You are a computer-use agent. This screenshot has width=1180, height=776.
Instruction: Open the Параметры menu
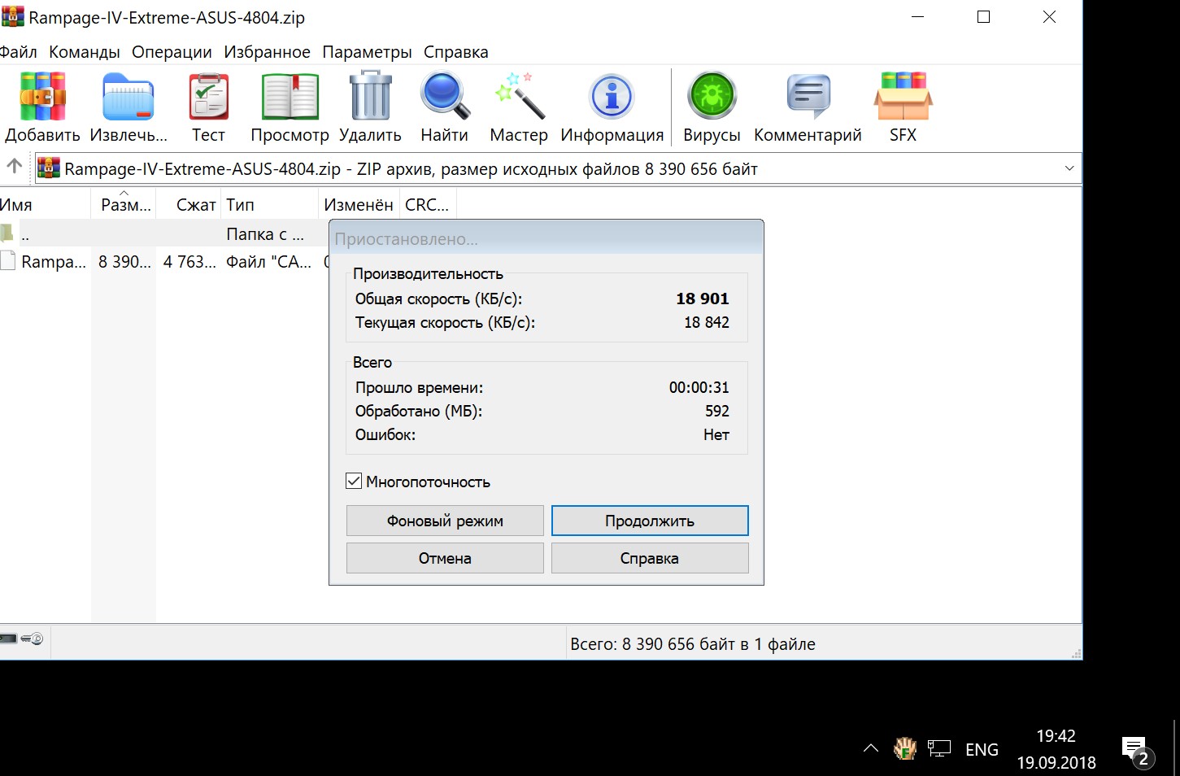(367, 52)
